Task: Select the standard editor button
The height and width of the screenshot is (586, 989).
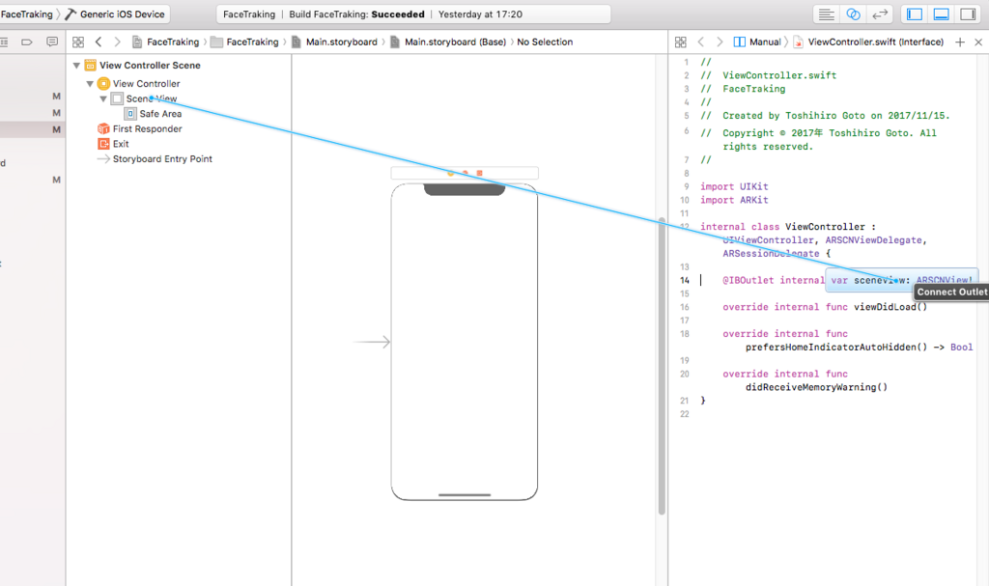Action: pyautogui.click(x=827, y=14)
